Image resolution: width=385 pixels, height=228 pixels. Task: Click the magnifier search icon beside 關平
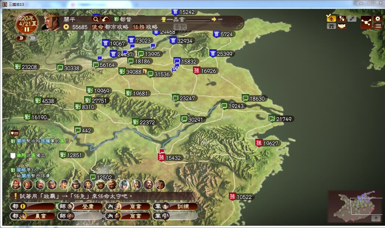pyautogui.click(x=96, y=19)
